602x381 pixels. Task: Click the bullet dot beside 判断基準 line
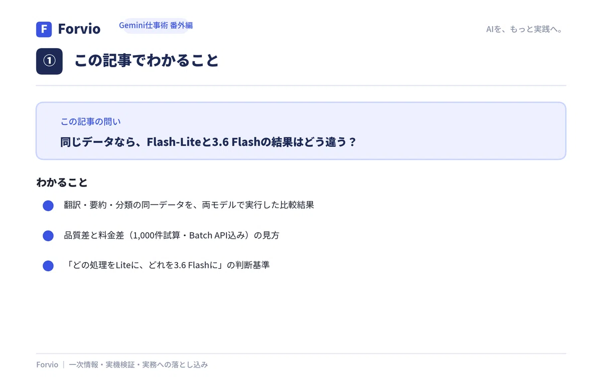pos(48,266)
